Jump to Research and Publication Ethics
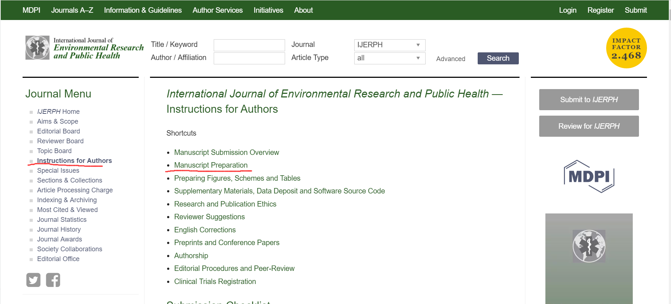 click(x=225, y=204)
